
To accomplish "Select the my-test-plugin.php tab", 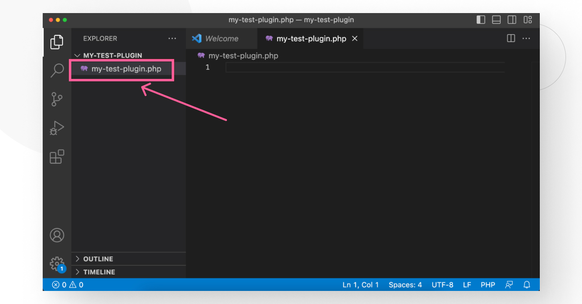I will point(310,38).
